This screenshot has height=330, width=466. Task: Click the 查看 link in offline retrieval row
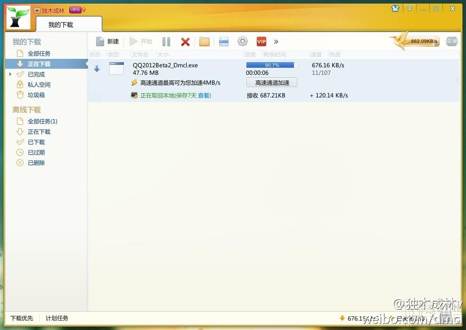204,96
